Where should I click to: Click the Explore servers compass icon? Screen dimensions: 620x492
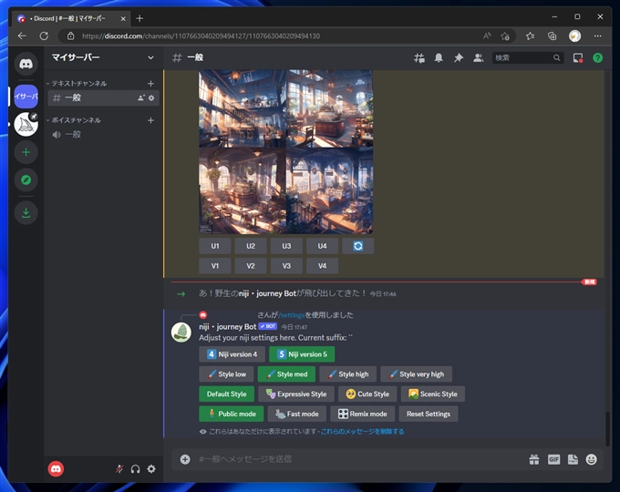coord(26,180)
